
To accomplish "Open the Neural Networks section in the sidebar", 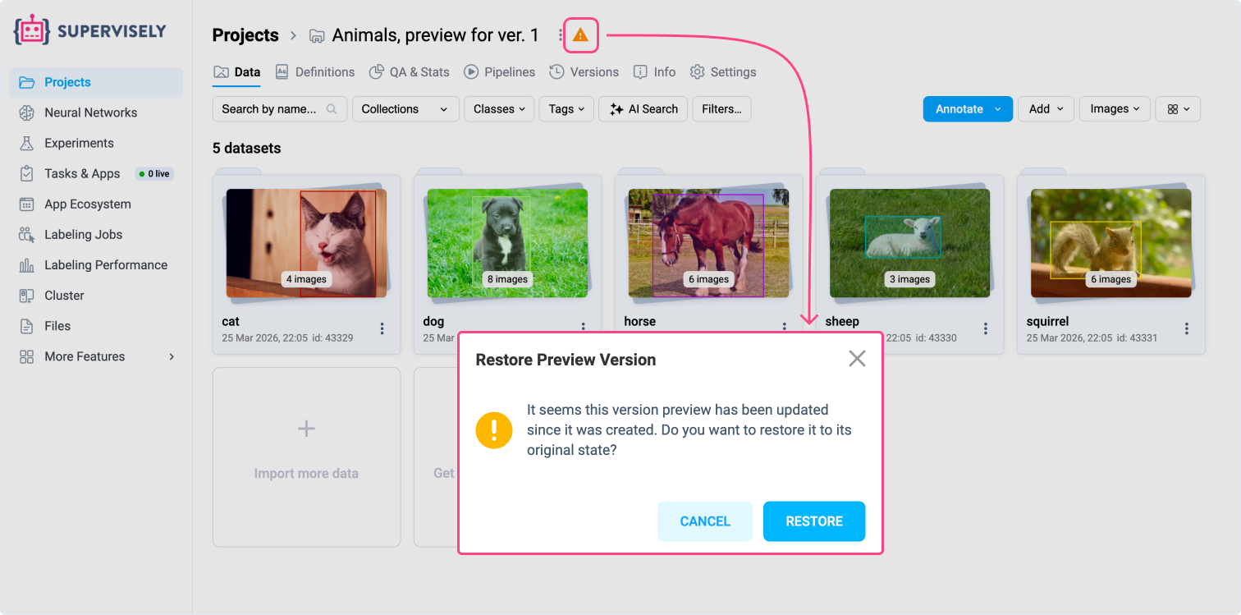I will click(90, 112).
